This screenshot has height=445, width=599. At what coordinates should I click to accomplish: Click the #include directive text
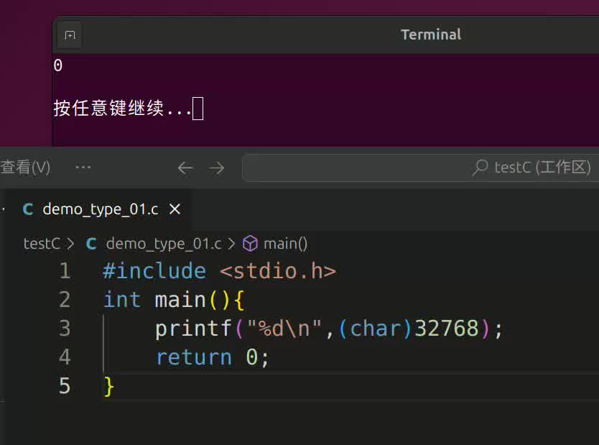click(154, 271)
